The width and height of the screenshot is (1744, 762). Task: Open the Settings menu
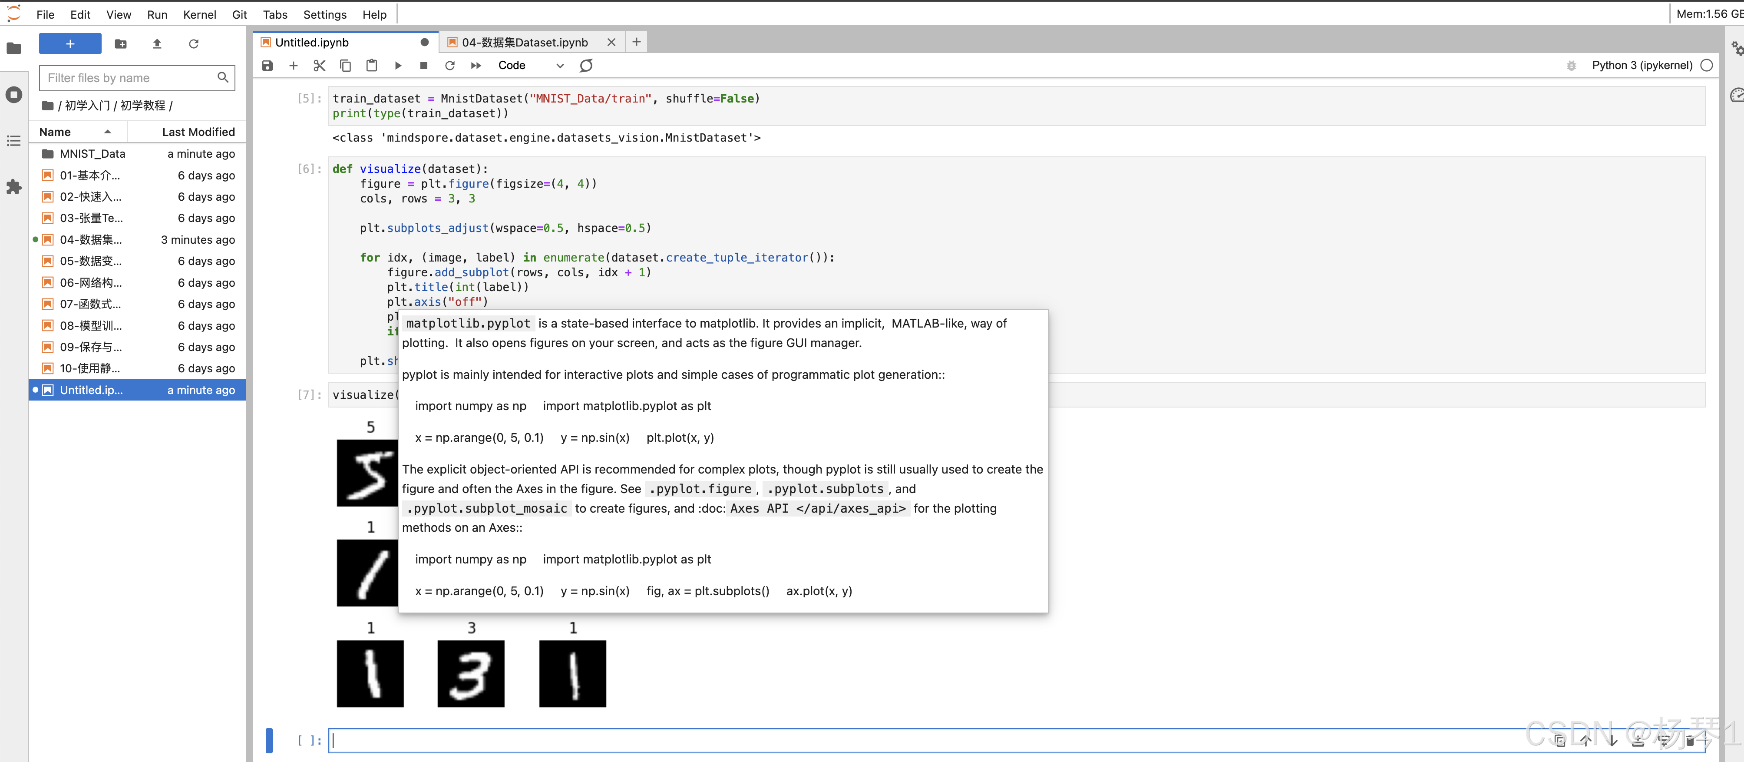325,14
